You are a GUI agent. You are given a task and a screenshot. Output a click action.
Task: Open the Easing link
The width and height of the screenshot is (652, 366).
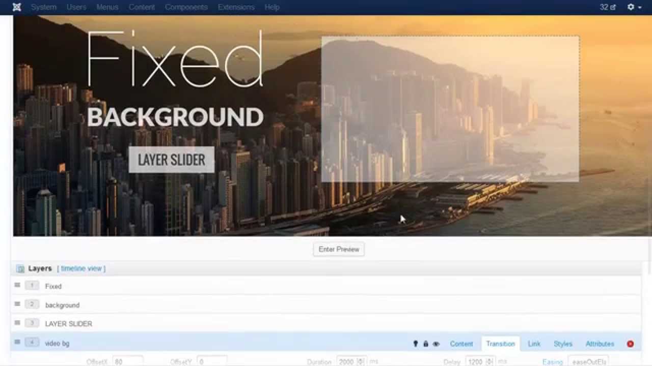click(553, 362)
